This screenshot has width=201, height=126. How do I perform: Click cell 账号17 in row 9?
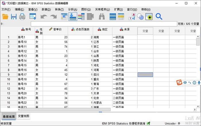pyautogui.click(x=26, y=75)
